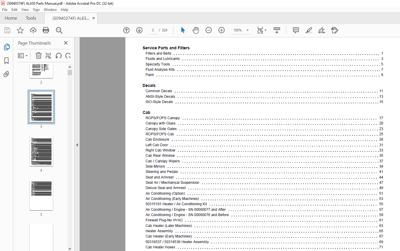Click the scrolling mode keyboard icon
Screen dimensions: 400x251
(x=277, y=30)
